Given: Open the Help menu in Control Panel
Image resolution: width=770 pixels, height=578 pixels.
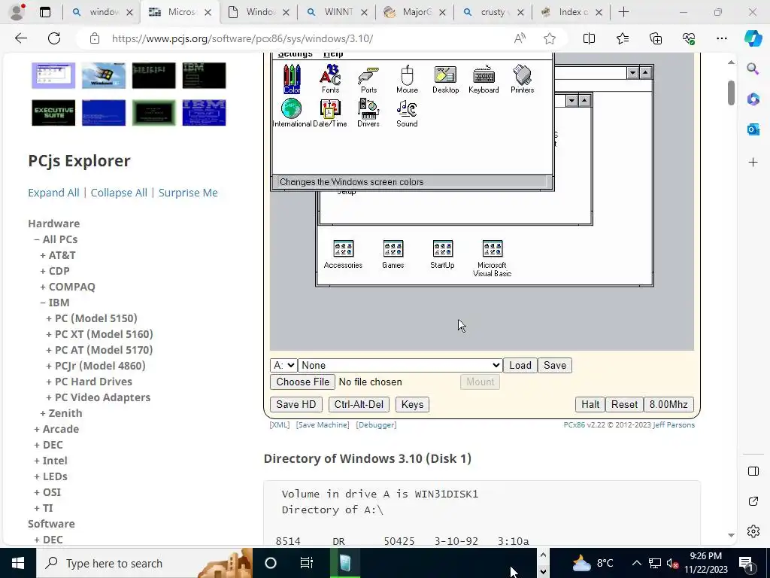Looking at the screenshot, I should click(x=333, y=53).
